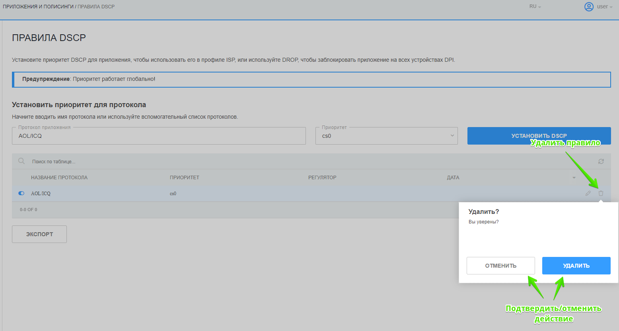
Task: Click the magnifier icon in table search
Action: tap(21, 161)
